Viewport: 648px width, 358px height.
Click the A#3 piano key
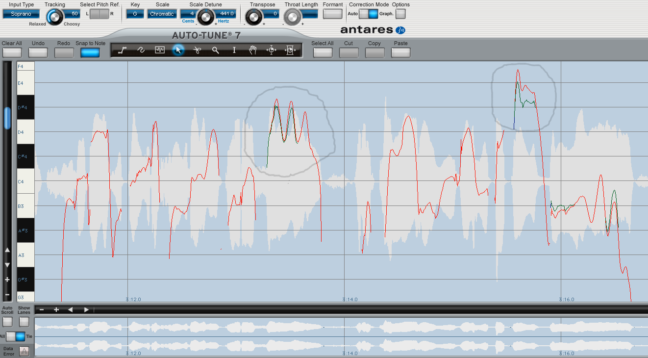(x=25, y=230)
